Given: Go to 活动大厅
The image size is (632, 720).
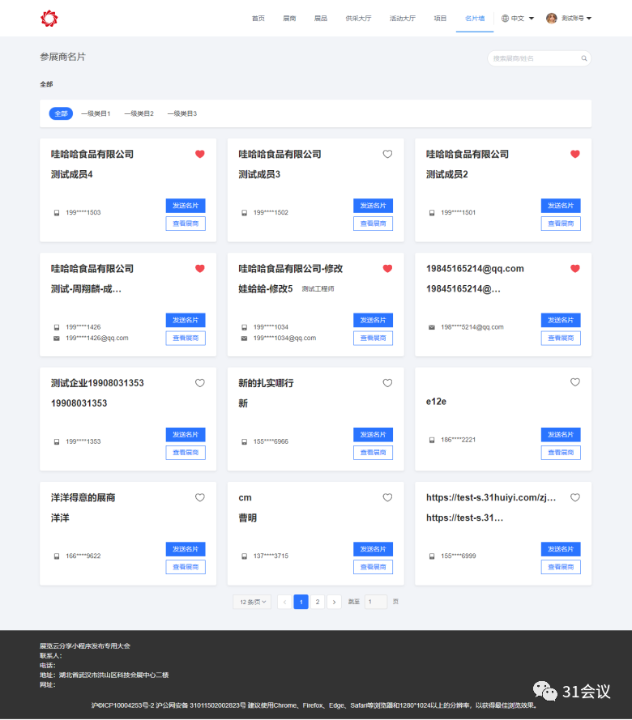Looking at the screenshot, I should point(403,19).
